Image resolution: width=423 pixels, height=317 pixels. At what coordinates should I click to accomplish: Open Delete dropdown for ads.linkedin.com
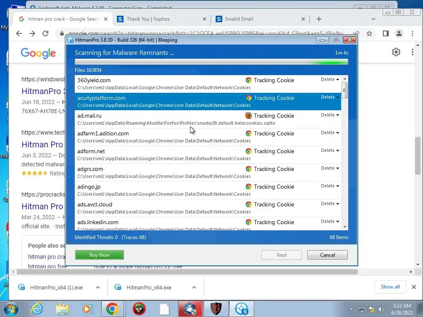coord(330,222)
